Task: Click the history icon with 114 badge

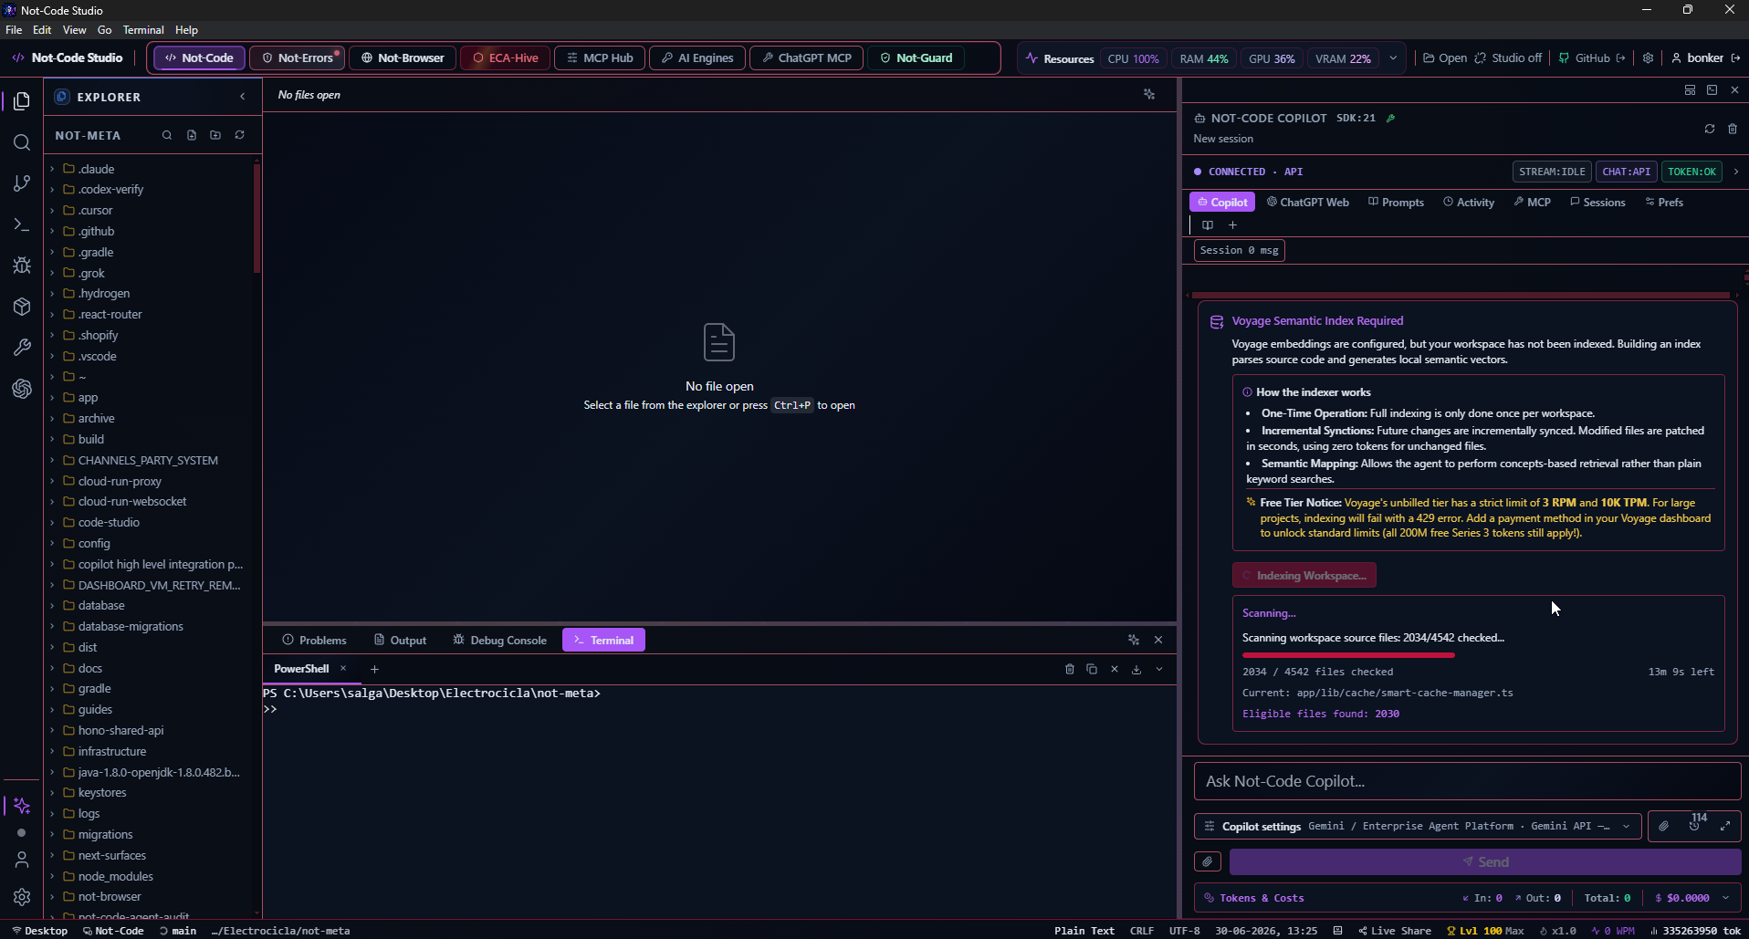Action: click(1695, 825)
